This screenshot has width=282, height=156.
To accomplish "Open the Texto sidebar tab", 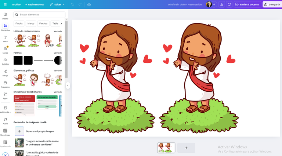I will pos(5,39).
